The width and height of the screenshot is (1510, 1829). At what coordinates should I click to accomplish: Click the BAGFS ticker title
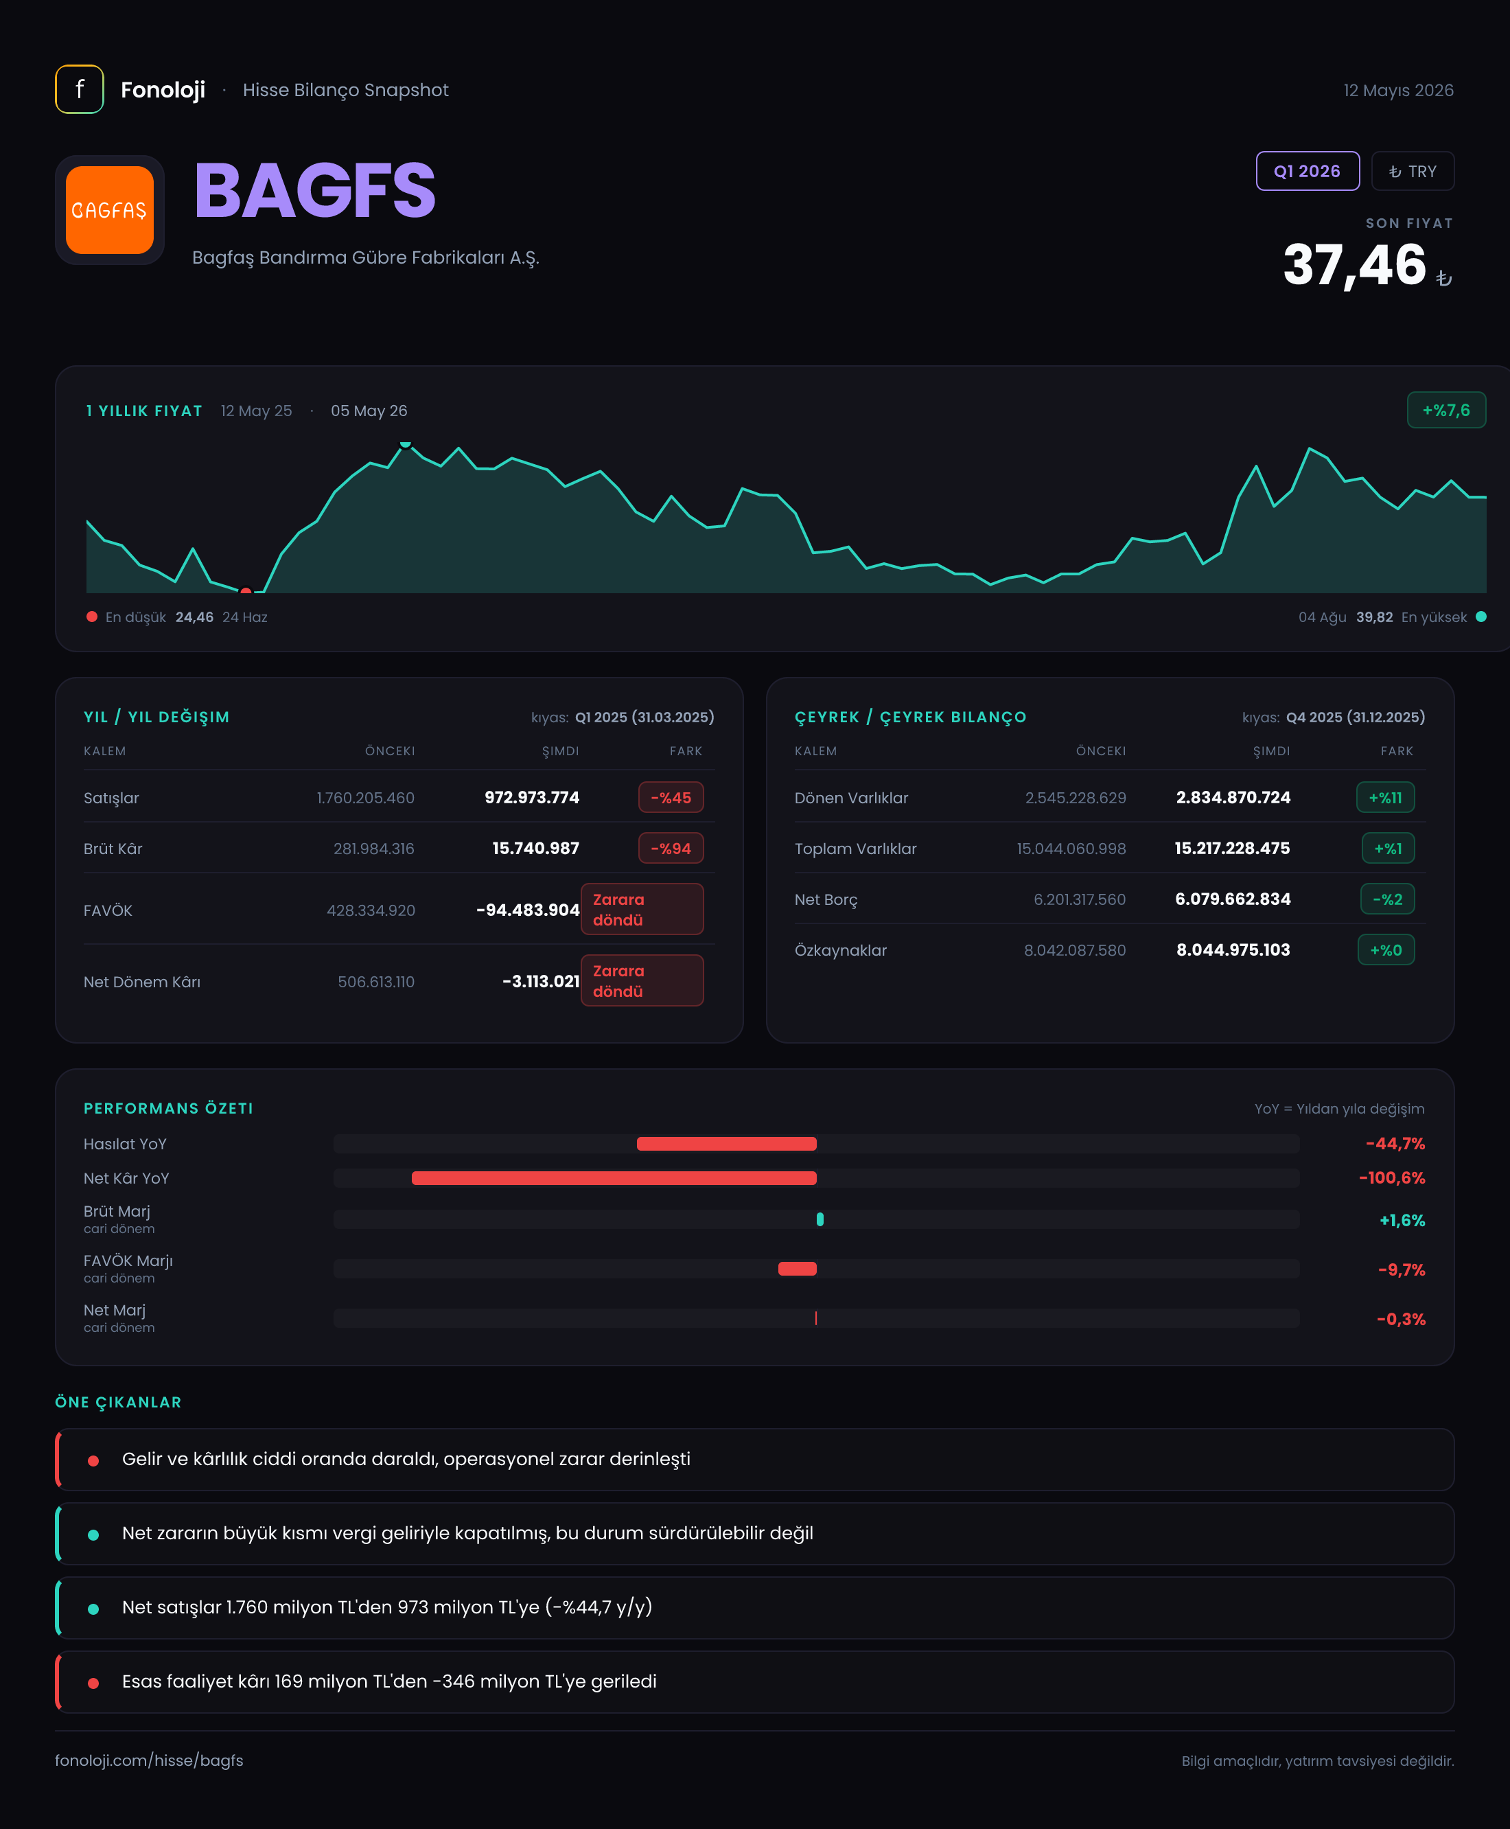coord(314,191)
